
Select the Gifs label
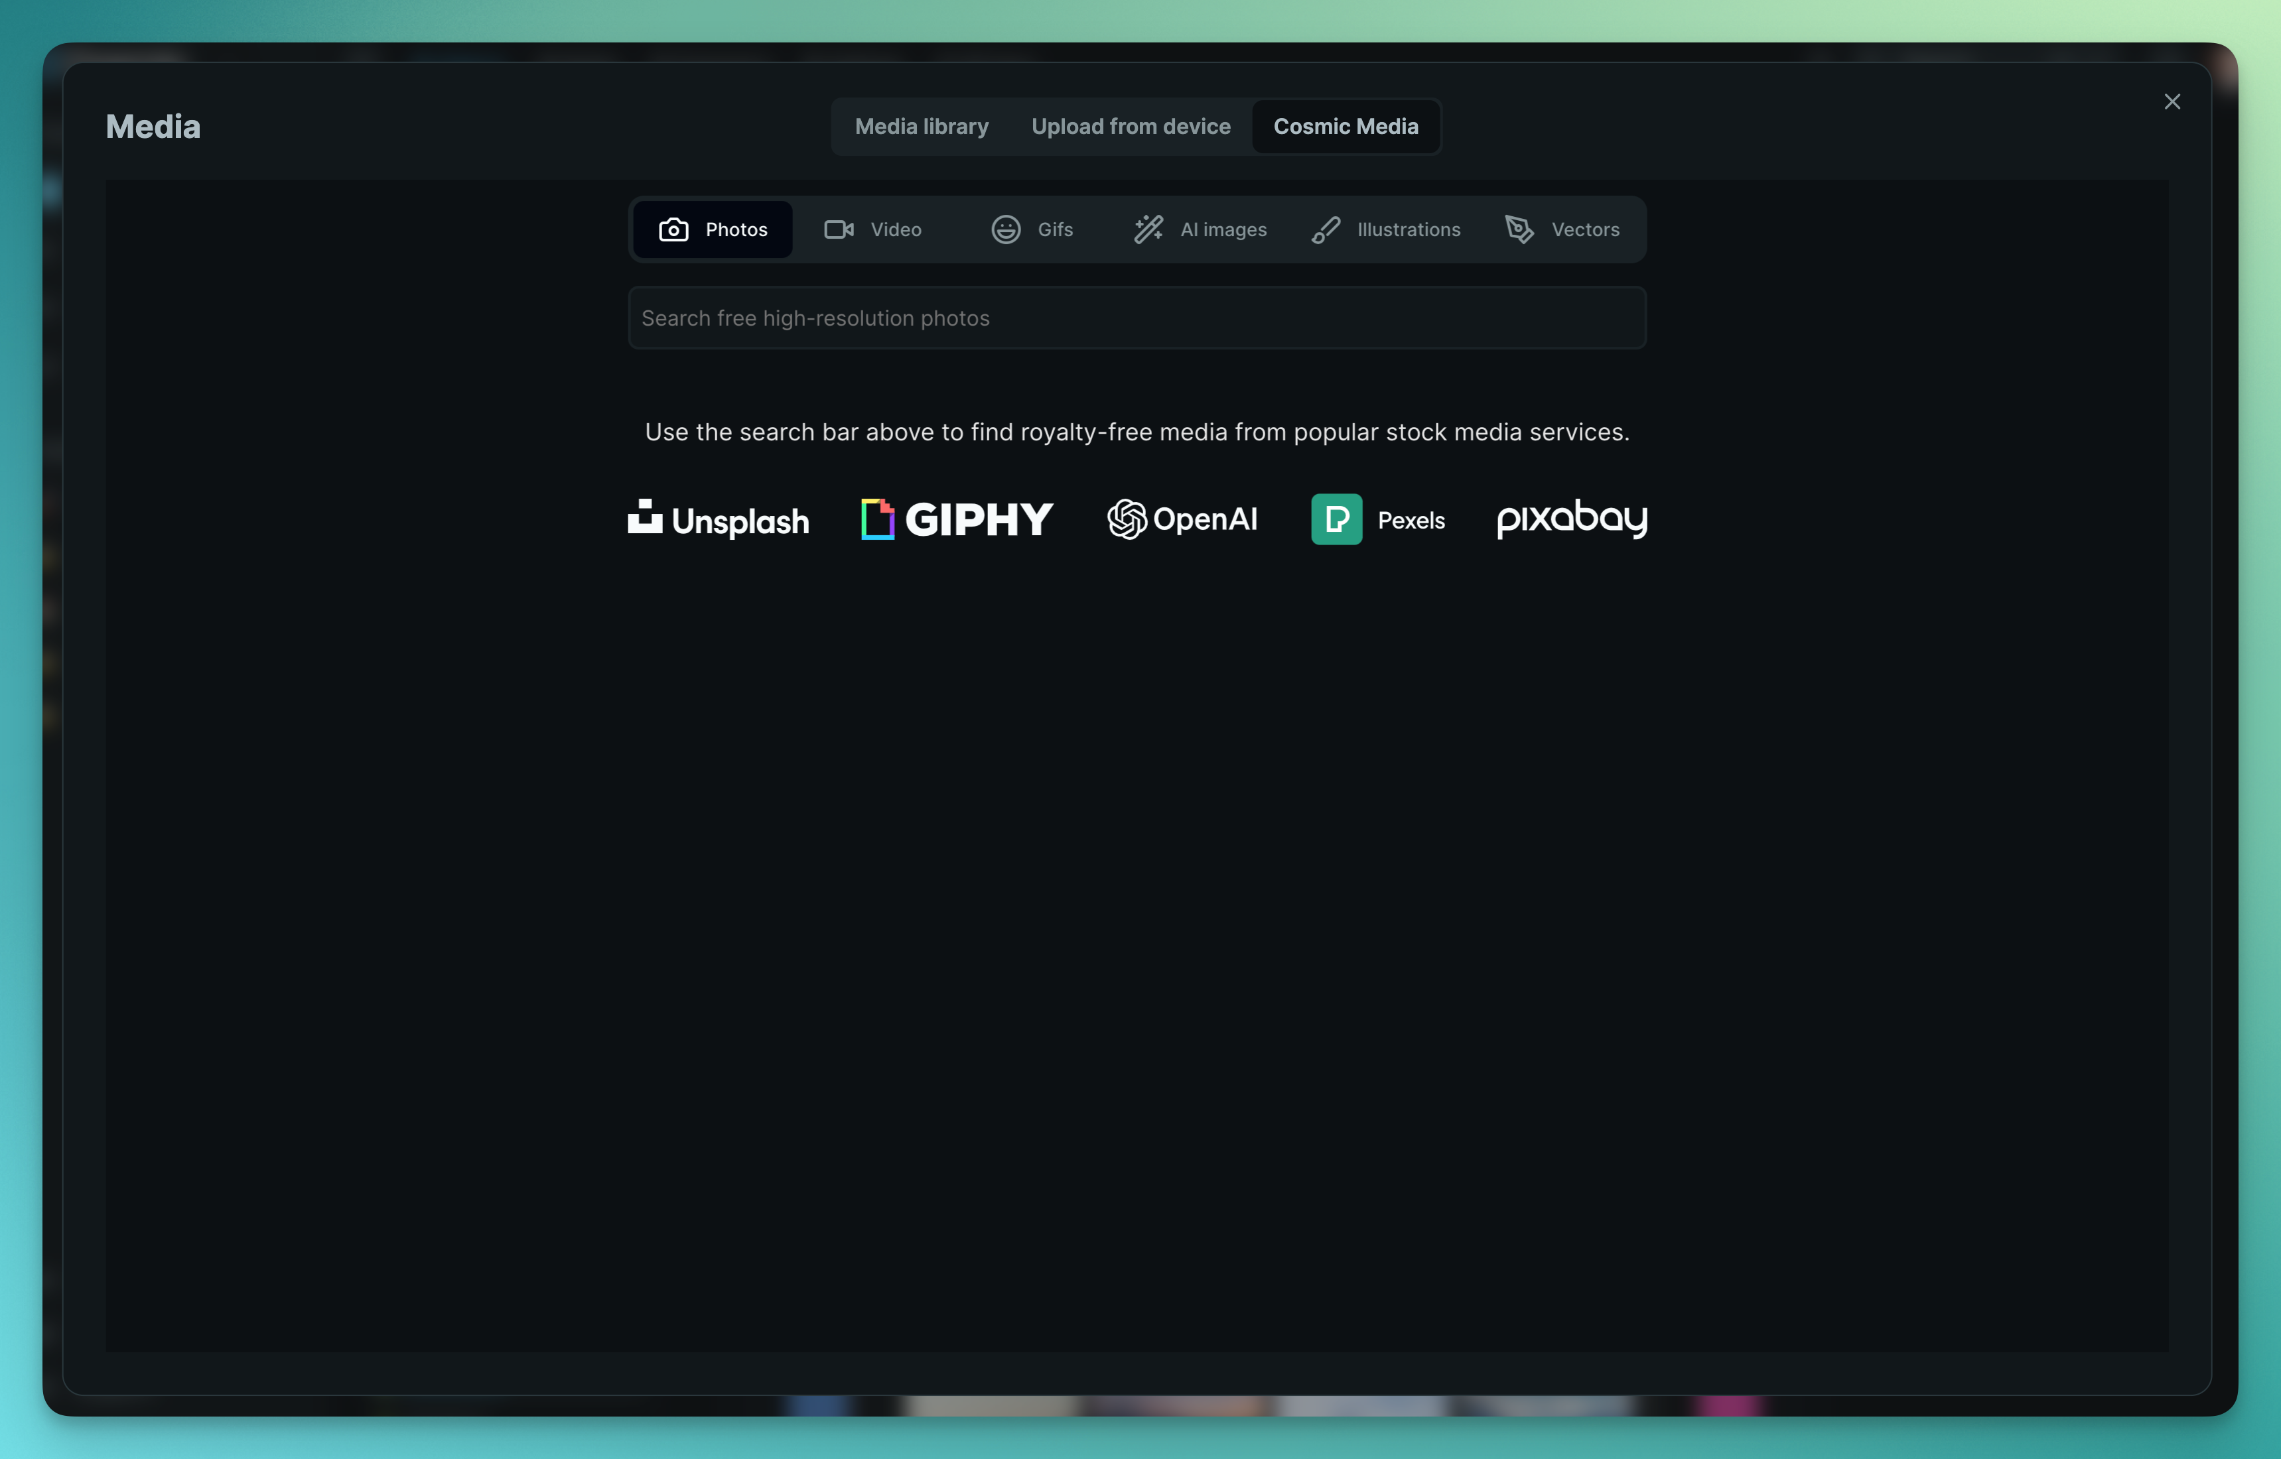coord(1055,229)
